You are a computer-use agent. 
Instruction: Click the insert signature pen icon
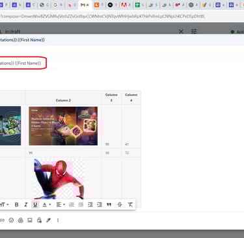click(49, 220)
